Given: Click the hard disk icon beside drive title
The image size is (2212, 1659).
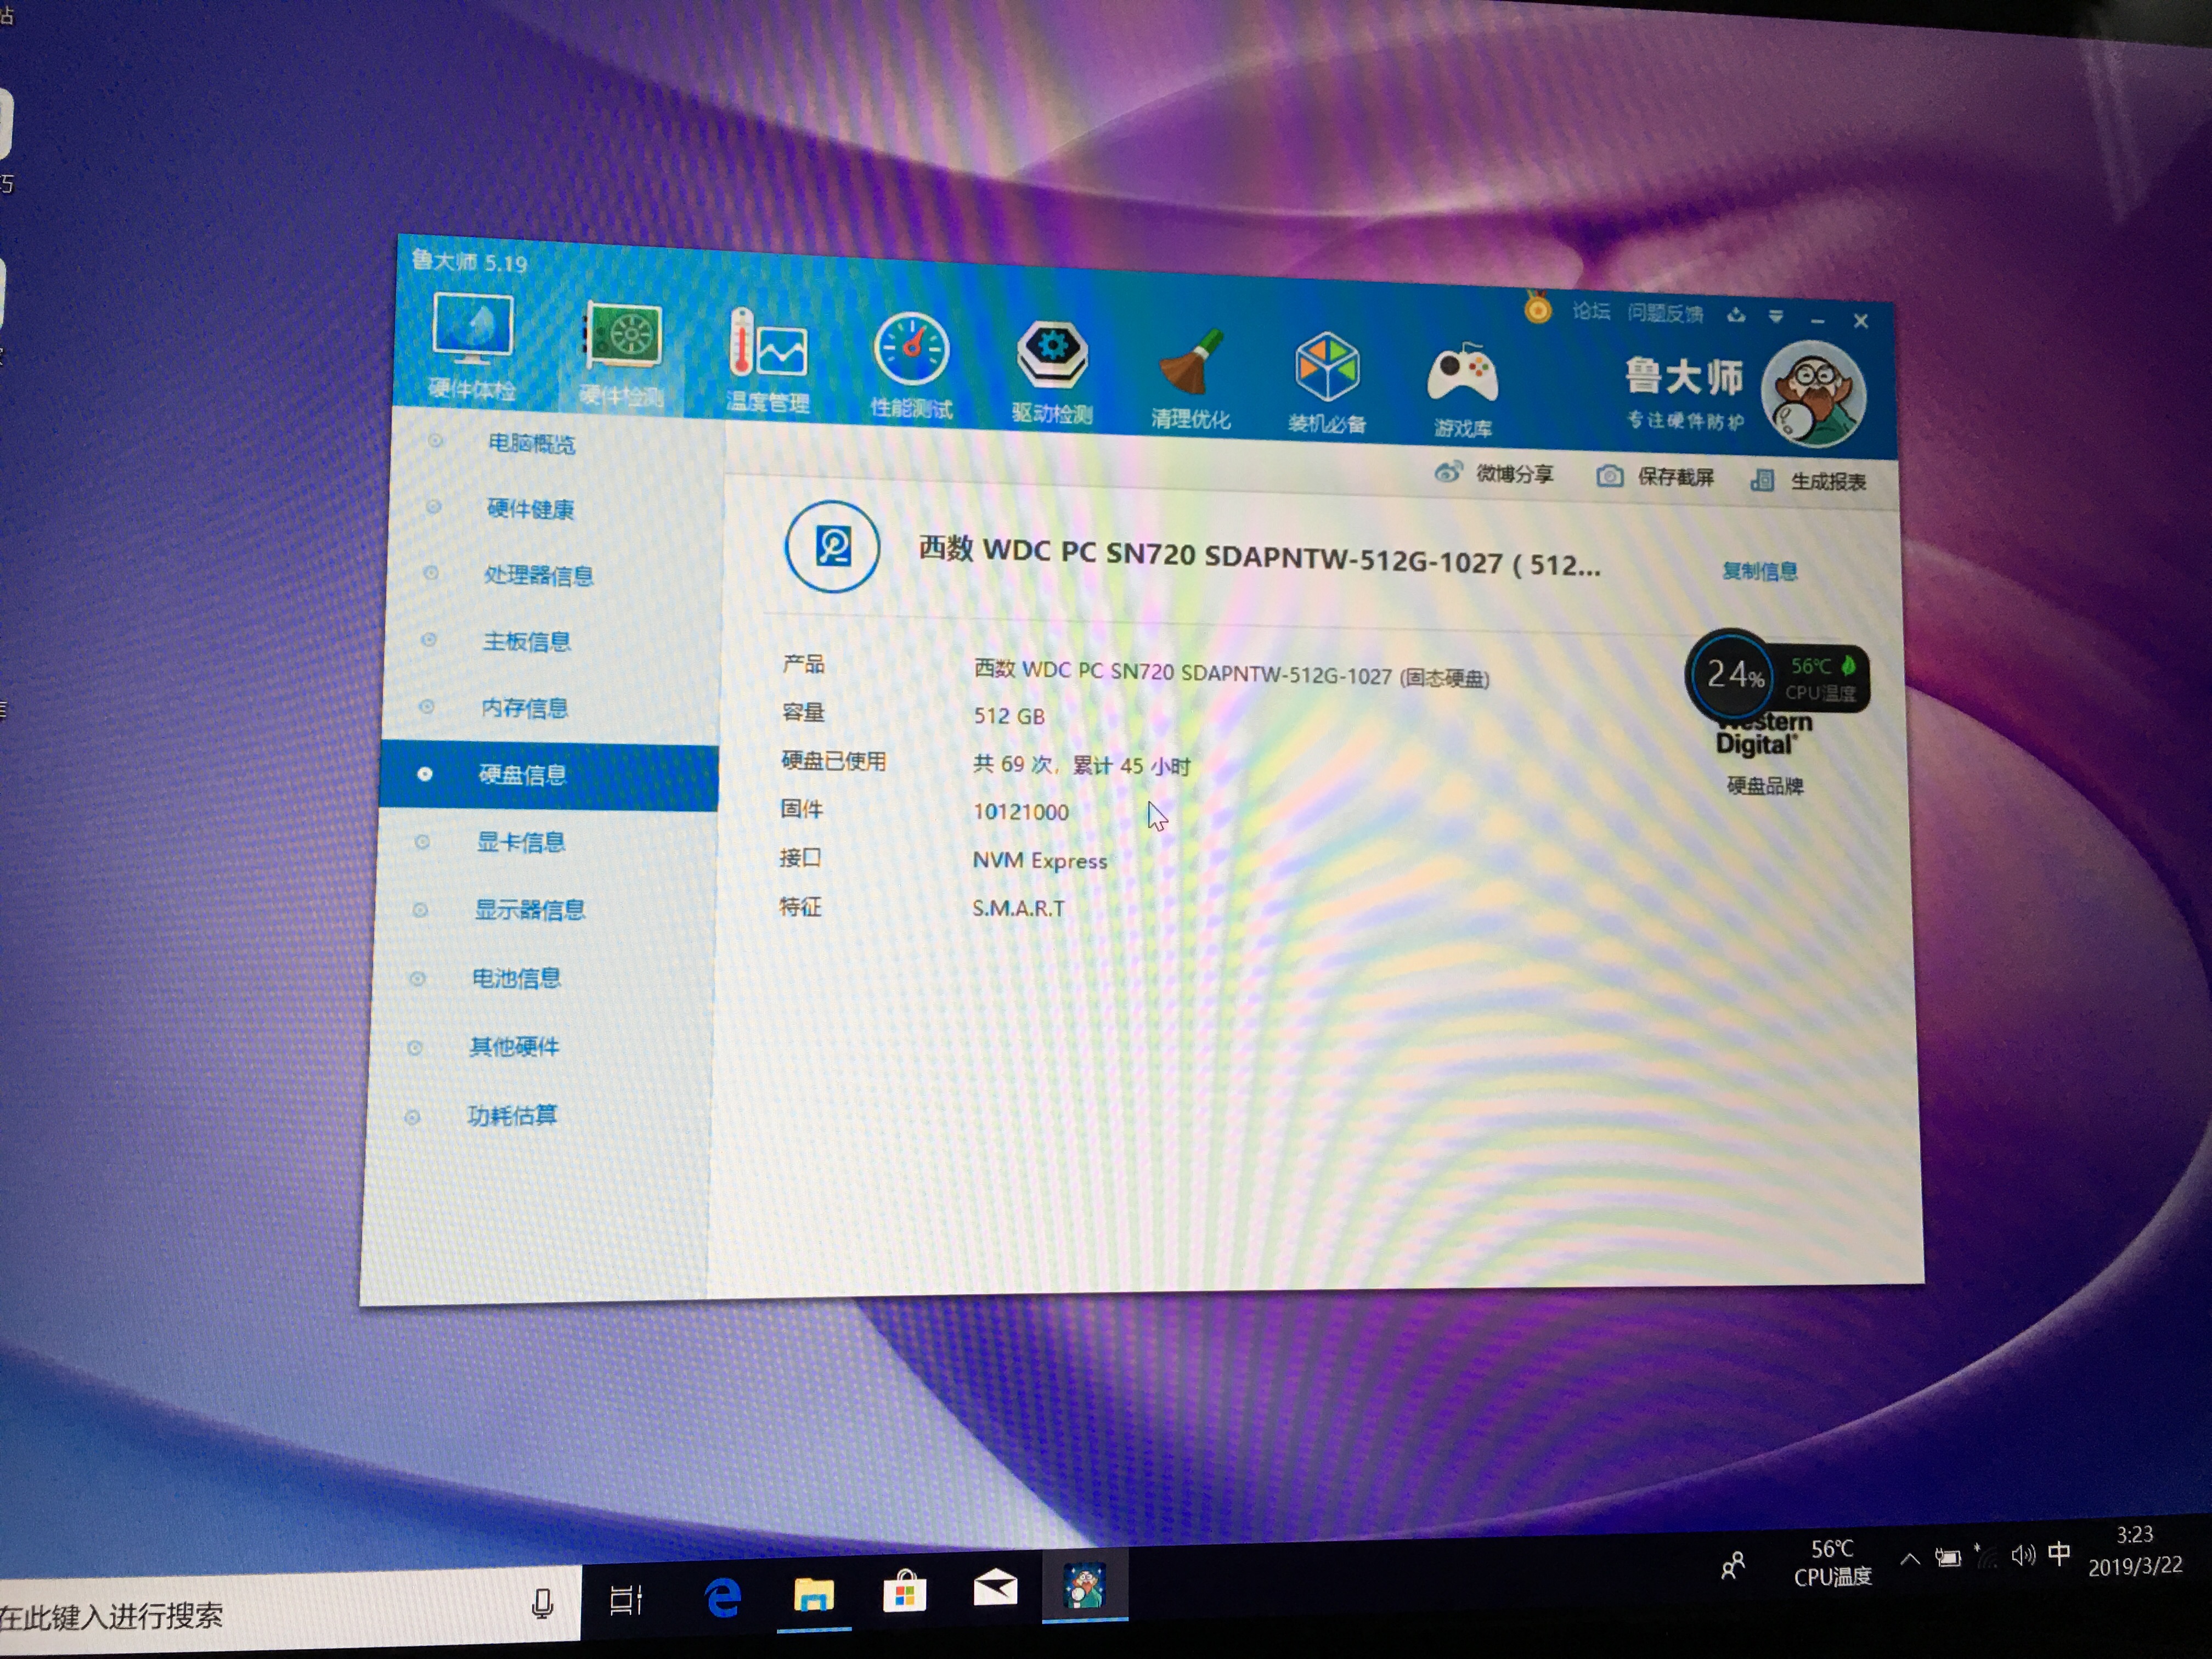Looking at the screenshot, I should 832,546.
